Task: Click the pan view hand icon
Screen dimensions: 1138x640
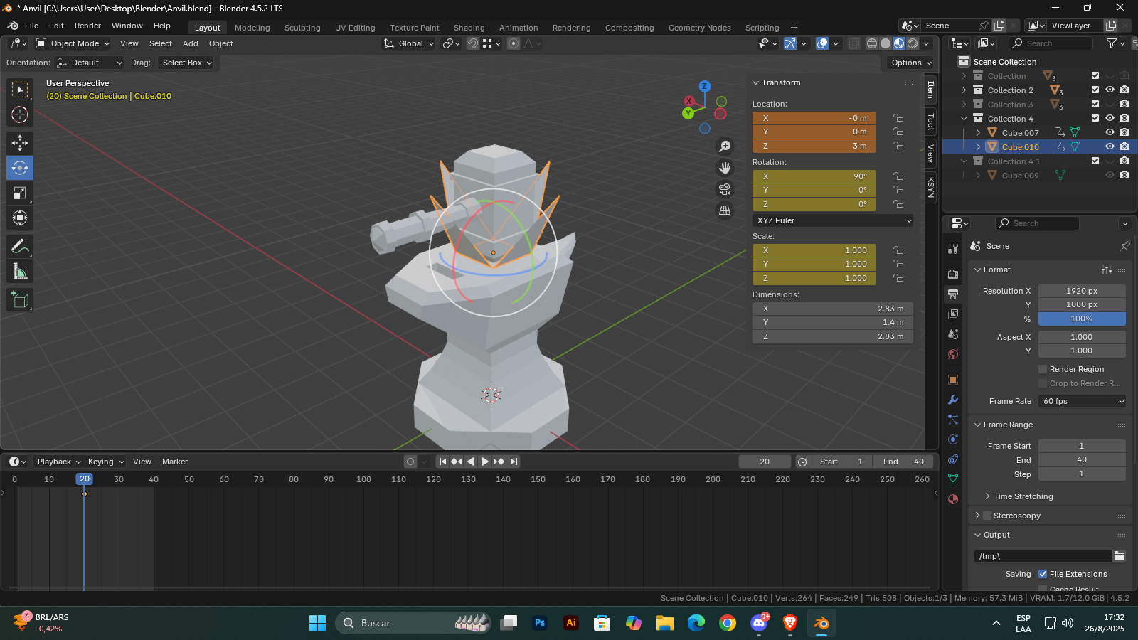Action: point(725,168)
